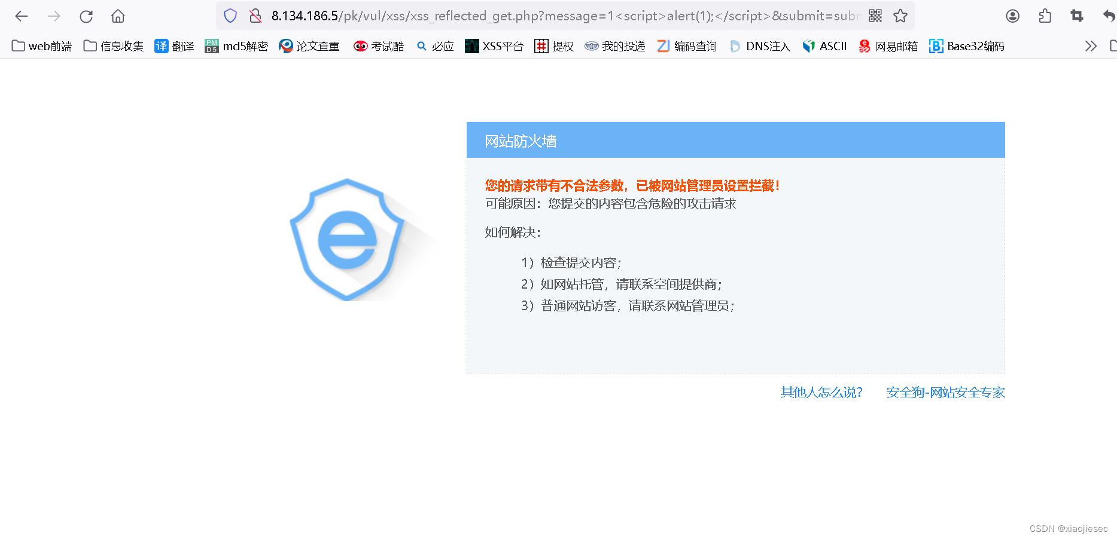Image resolution: width=1117 pixels, height=539 pixels.
Task: Open the 论文查重 bookmark
Action: pyautogui.click(x=309, y=46)
